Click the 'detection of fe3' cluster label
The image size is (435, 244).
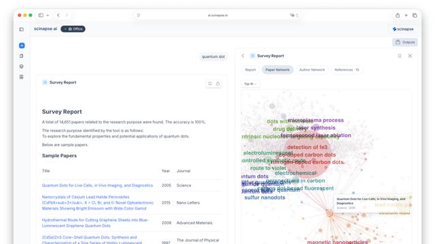coord(307,147)
